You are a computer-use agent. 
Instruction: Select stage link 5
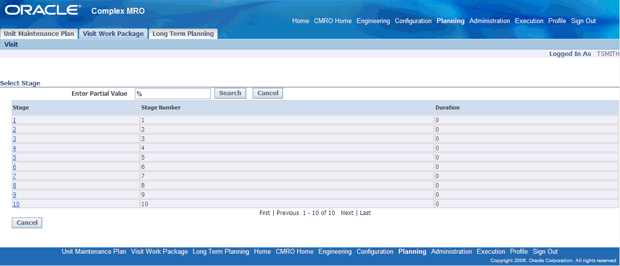pos(14,158)
